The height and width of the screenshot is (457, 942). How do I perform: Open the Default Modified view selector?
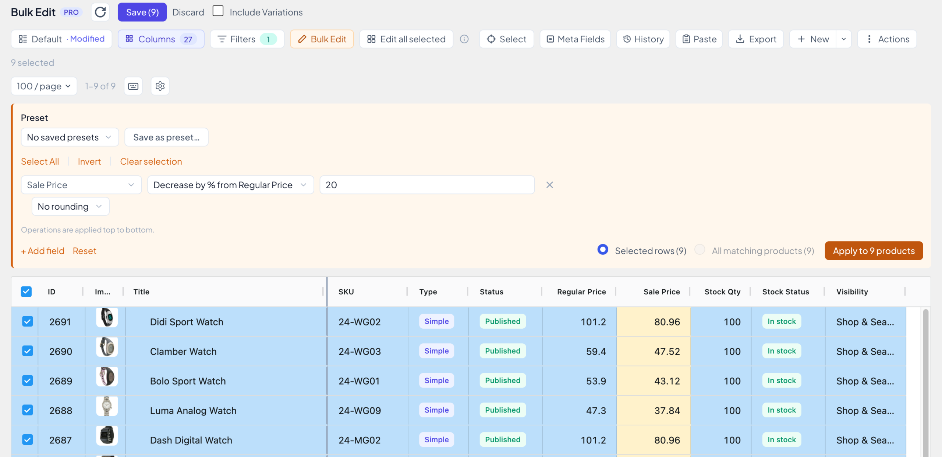click(61, 39)
